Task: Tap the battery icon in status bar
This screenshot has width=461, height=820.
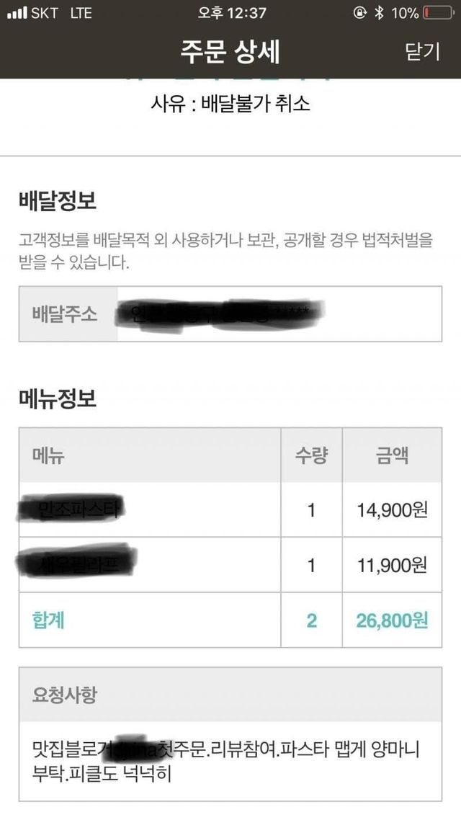Action: (x=438, y=14)
